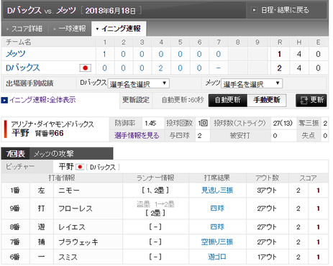
Task: Click batter name プラウェッキ
Action: click(x=78, y=242)
